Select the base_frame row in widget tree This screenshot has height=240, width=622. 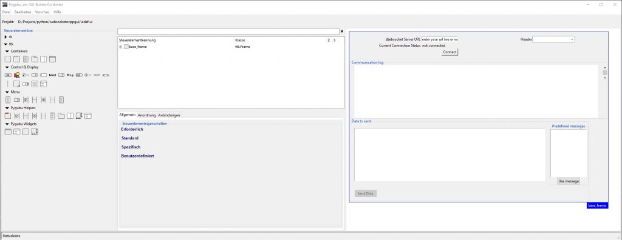tap(231, 47)
